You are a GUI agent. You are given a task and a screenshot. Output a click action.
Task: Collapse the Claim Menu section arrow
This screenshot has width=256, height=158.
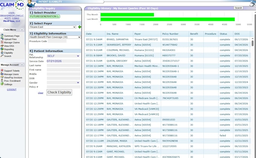[22, 30]
